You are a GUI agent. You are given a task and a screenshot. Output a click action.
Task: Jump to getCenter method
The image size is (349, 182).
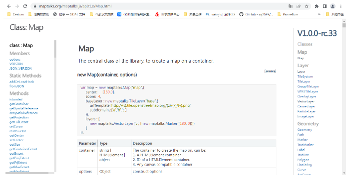(16, 135)
